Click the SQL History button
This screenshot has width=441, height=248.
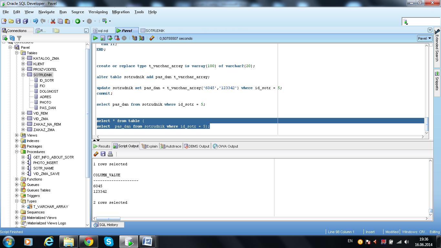coord(108,225)
